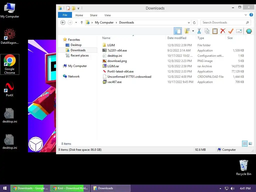Select DataWagon desktop shortcut

click(10, 36)
